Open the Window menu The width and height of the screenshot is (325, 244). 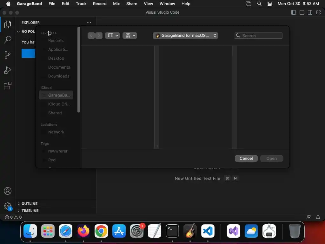click(167, 4)
